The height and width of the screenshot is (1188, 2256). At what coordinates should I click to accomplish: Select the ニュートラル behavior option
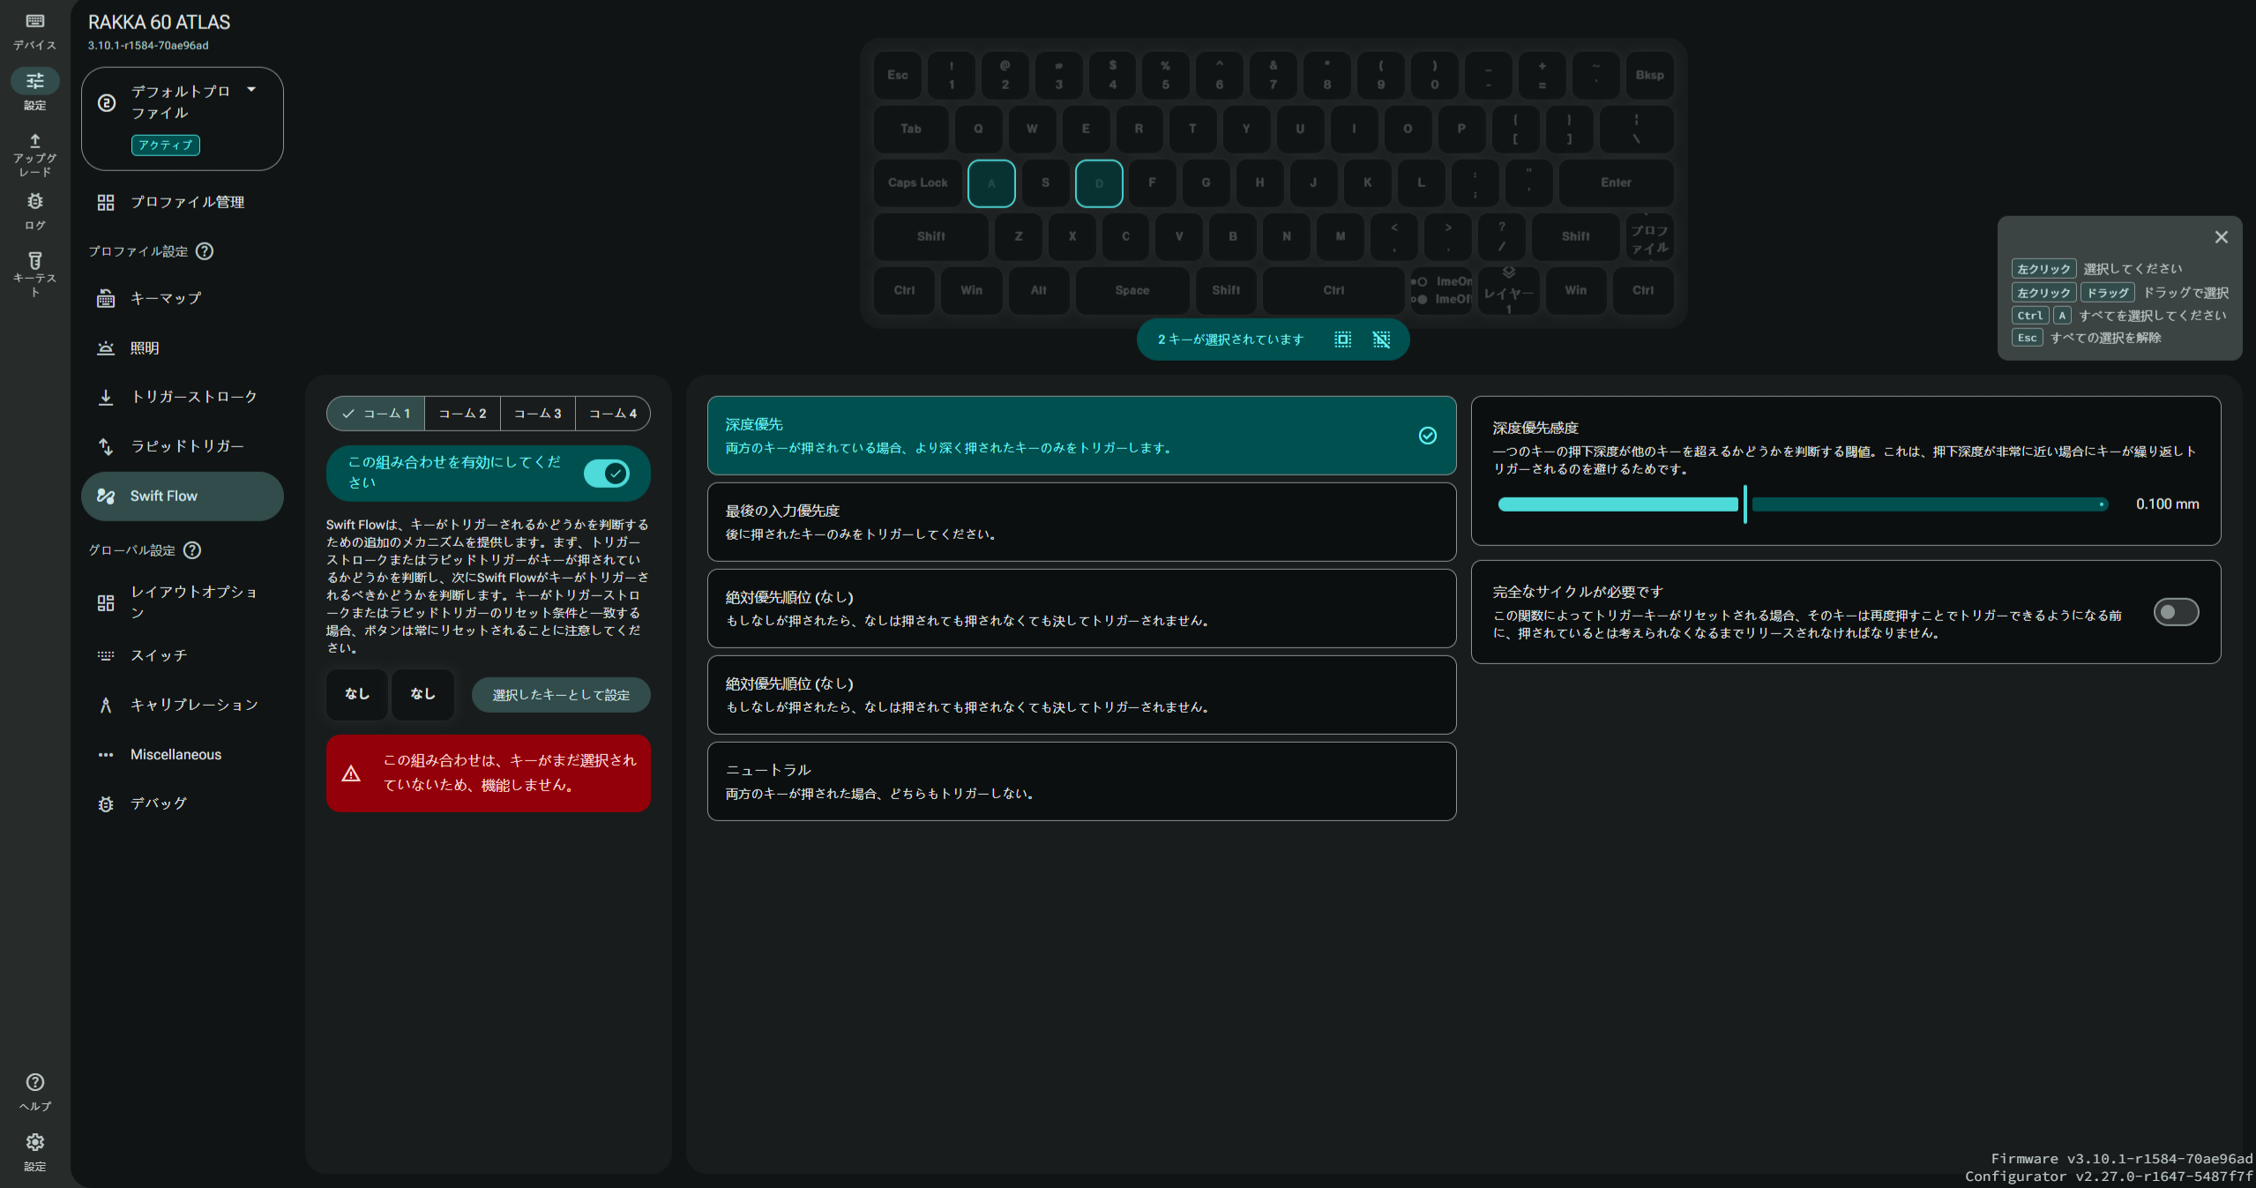[1081, 781]
